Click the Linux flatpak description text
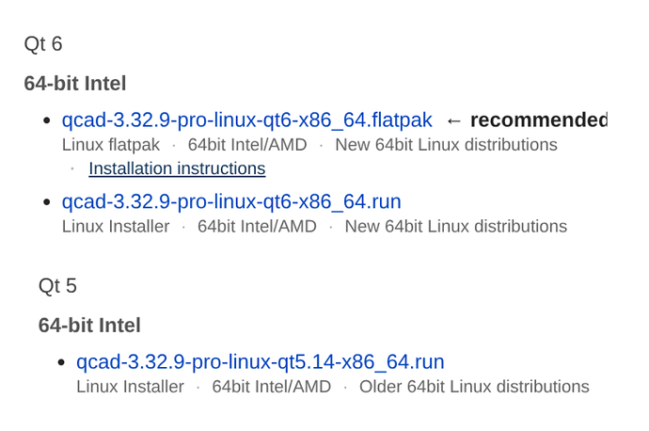This screenshot has width=649, height=431. coord(111,145)
